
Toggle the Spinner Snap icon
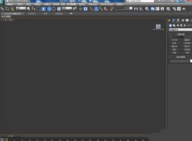click(x=106, y=9)
